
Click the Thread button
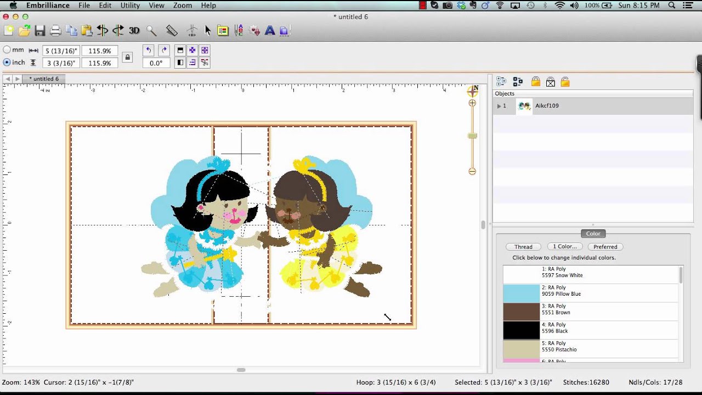tap(523, 247)
